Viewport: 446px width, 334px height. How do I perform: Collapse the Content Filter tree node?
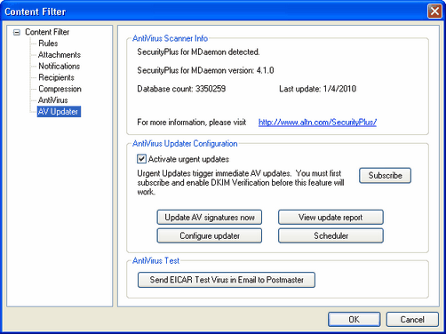point(17,32)
